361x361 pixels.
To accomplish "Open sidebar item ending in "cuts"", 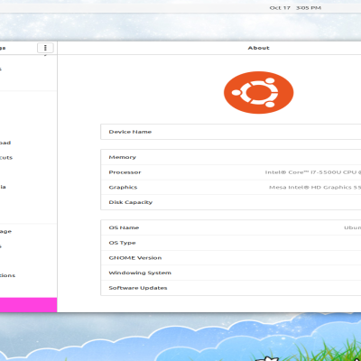I will tap(28, 158).
